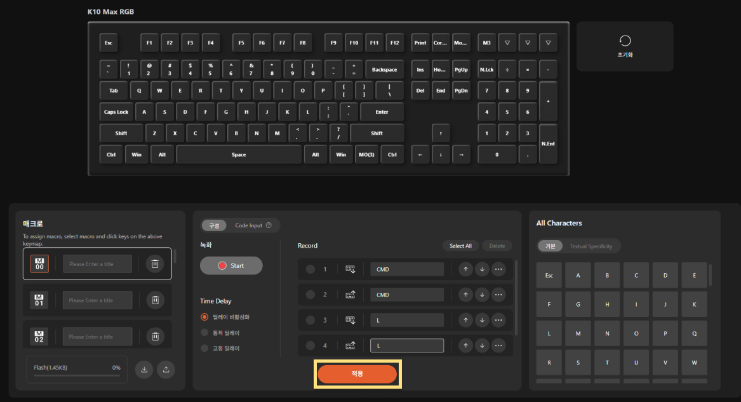Open the ellipsis menu for record row 4
This screenshot has width=741, height=402.
click(x=498, y=345)
